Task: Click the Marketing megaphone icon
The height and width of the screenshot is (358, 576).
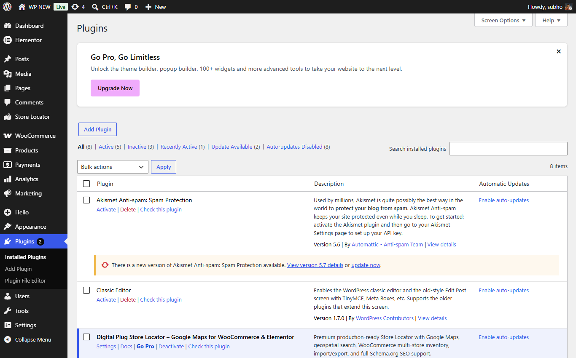Action: (7, 193)
